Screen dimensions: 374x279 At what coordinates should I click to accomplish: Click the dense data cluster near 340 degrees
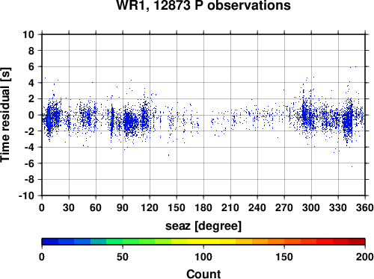[x=348, y=122]
